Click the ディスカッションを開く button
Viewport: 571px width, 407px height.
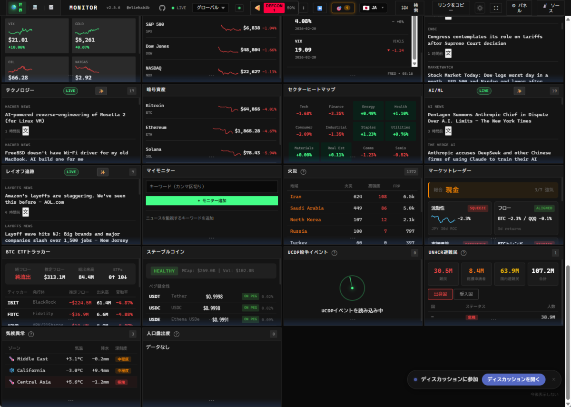click(513, 379)
